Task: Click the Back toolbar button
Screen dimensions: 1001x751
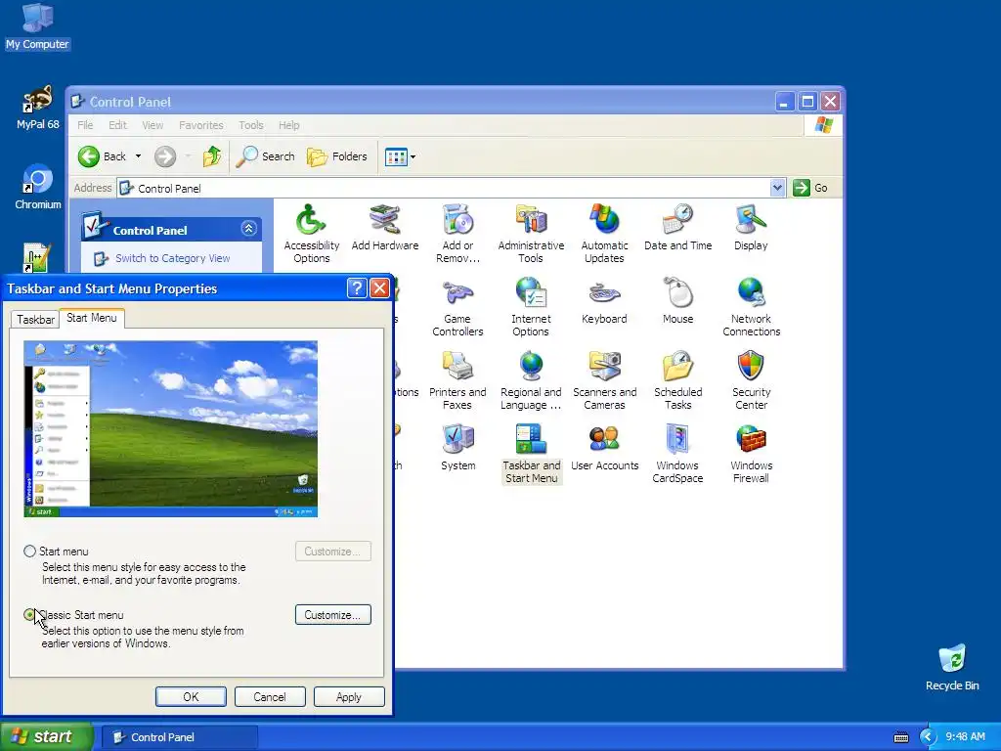Action: click(102, 156)
